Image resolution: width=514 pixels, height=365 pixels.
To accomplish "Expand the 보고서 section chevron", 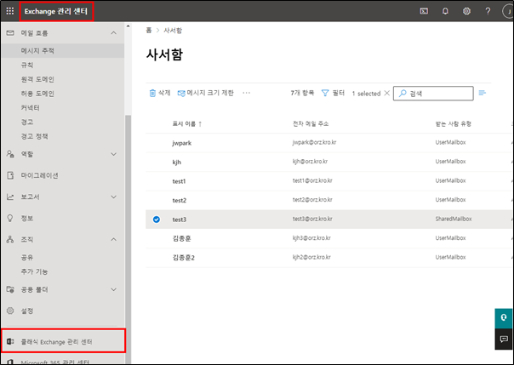I will click(113, 197).
